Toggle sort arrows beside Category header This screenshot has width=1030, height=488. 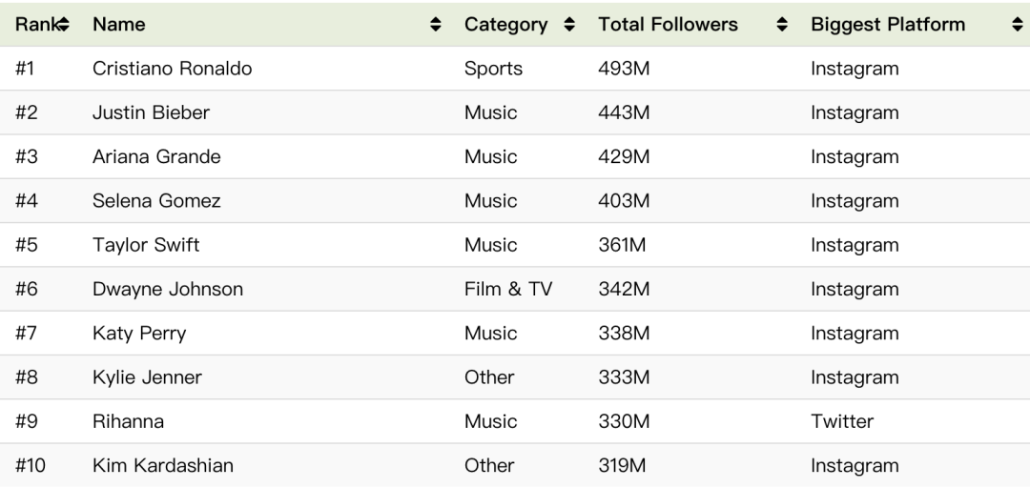(x=568, y=24)
